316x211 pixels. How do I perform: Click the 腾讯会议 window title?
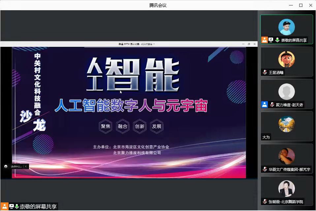[x=158, y=5]
